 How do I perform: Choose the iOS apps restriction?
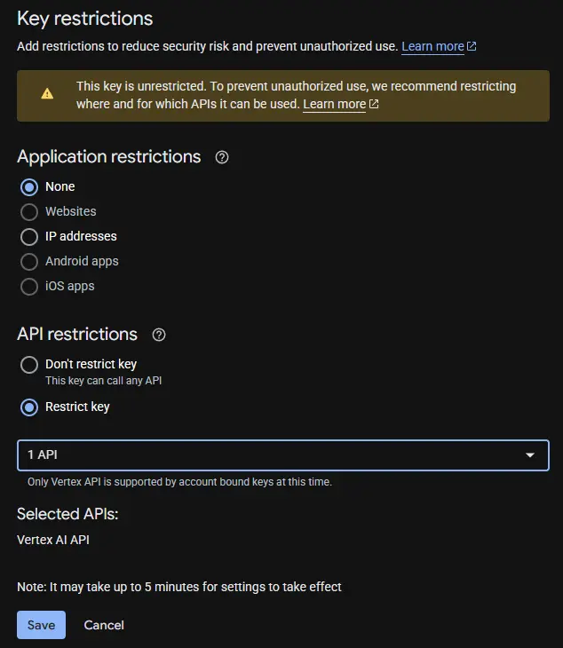click(29, 287)
